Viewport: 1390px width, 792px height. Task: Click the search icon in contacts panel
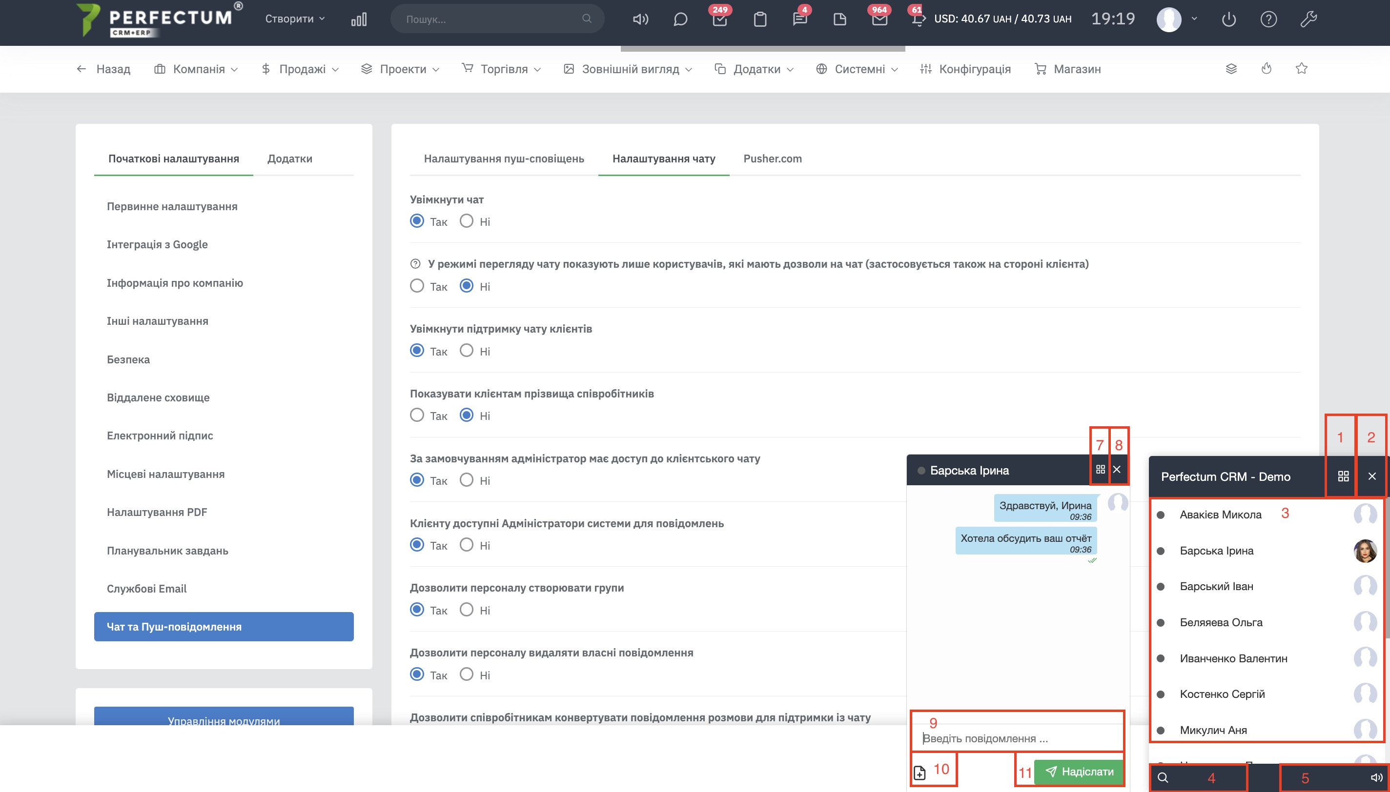point(1163,777)
